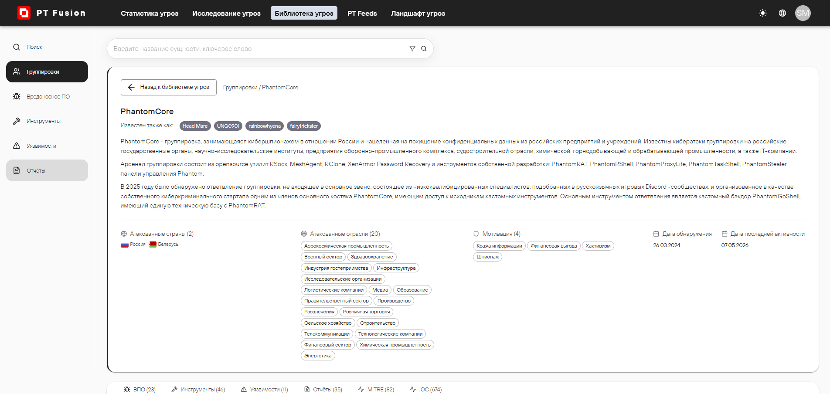Select the Сельское хозяйство tag
The height and width of the screenshot is (394, 830).
[328, 323]
